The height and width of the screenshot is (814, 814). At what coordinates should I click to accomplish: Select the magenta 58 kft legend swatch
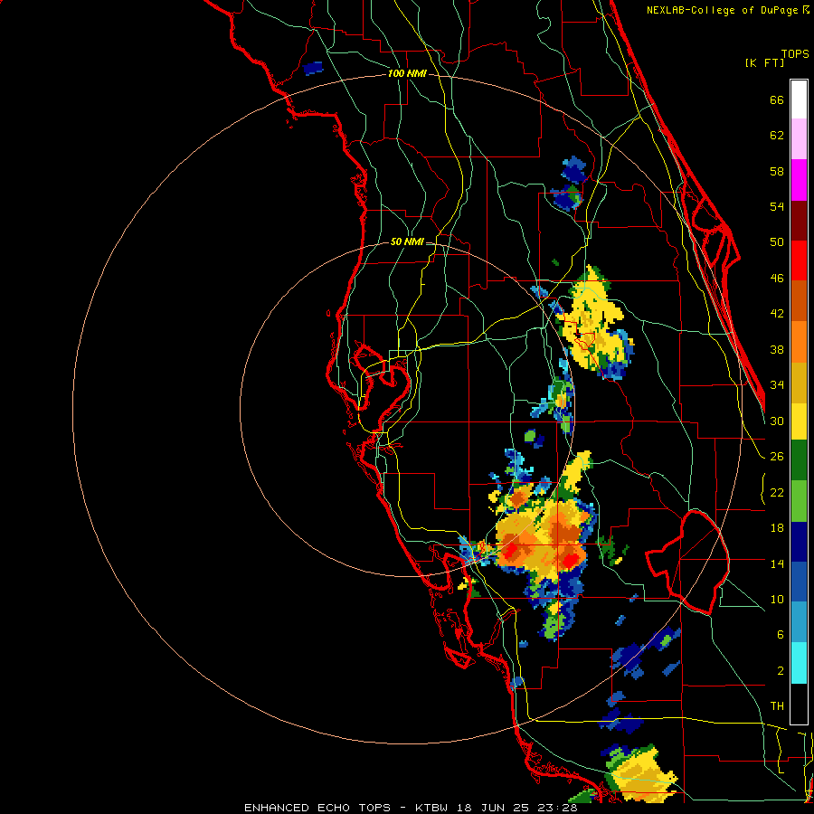[799, 180]
